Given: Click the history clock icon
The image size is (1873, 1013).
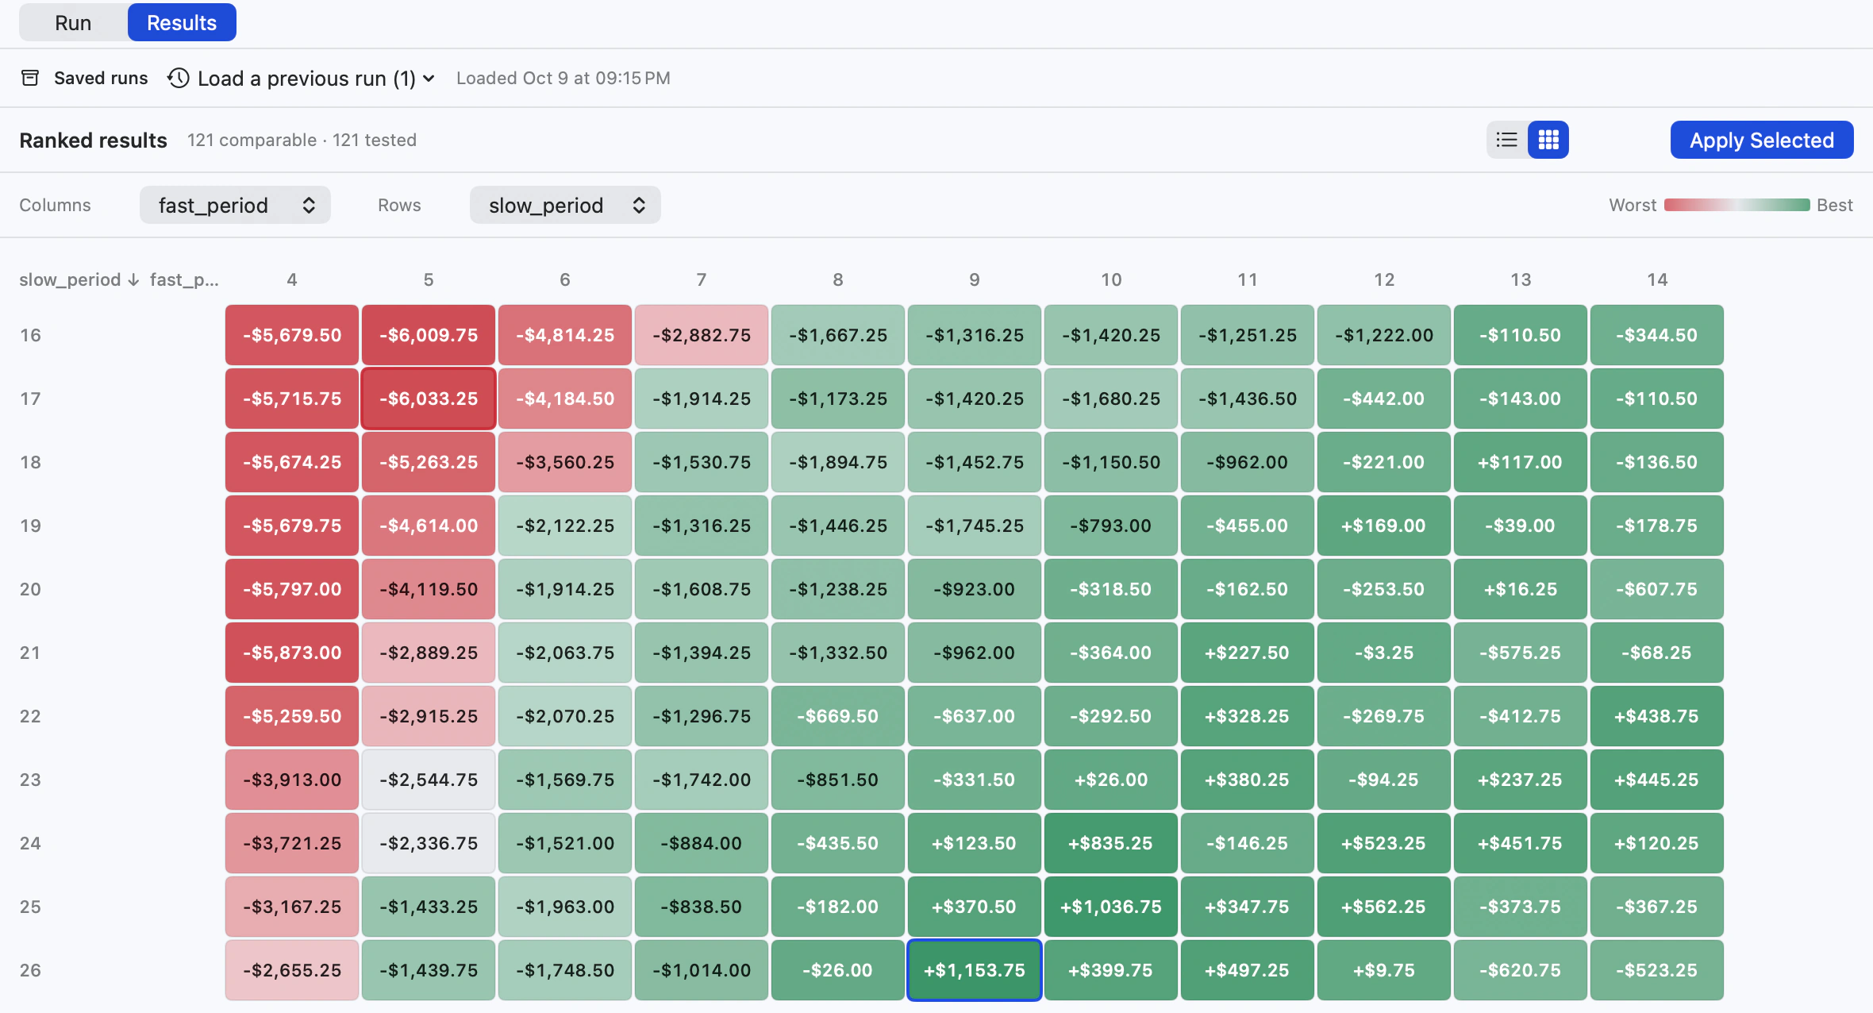Looking at the screenshot, I should coord(179,78).
